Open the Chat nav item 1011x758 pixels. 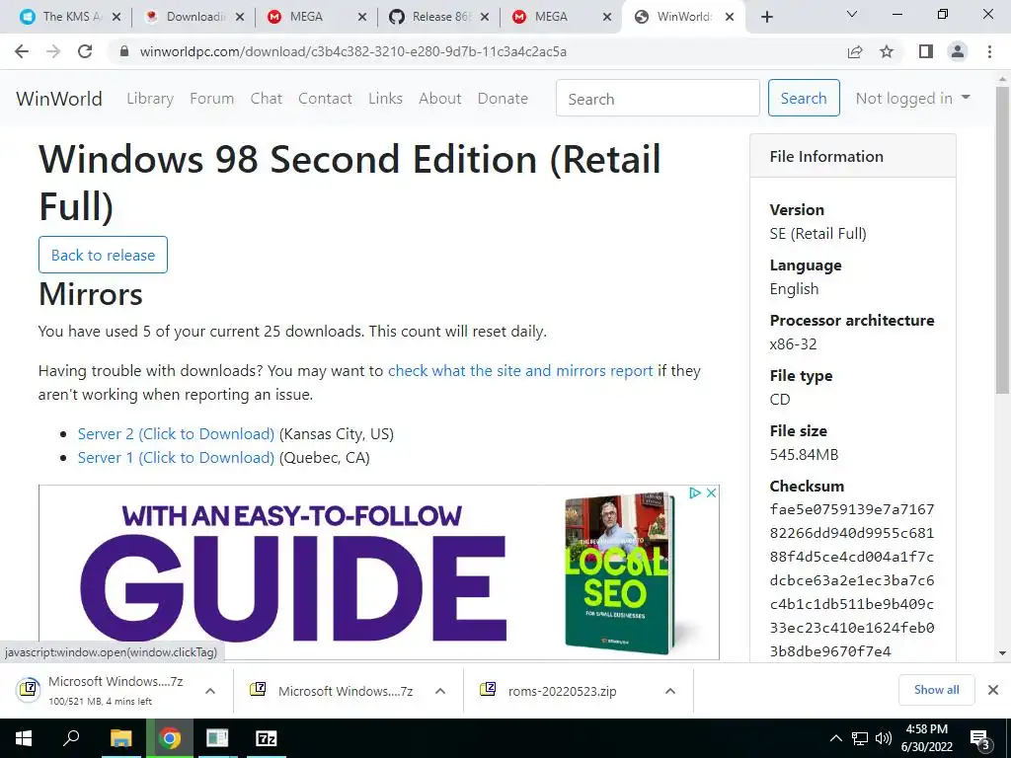(x=267, y=99)
